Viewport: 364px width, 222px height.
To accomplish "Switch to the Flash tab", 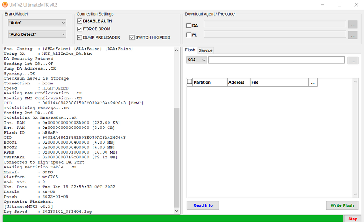I will tap(190, 50).
